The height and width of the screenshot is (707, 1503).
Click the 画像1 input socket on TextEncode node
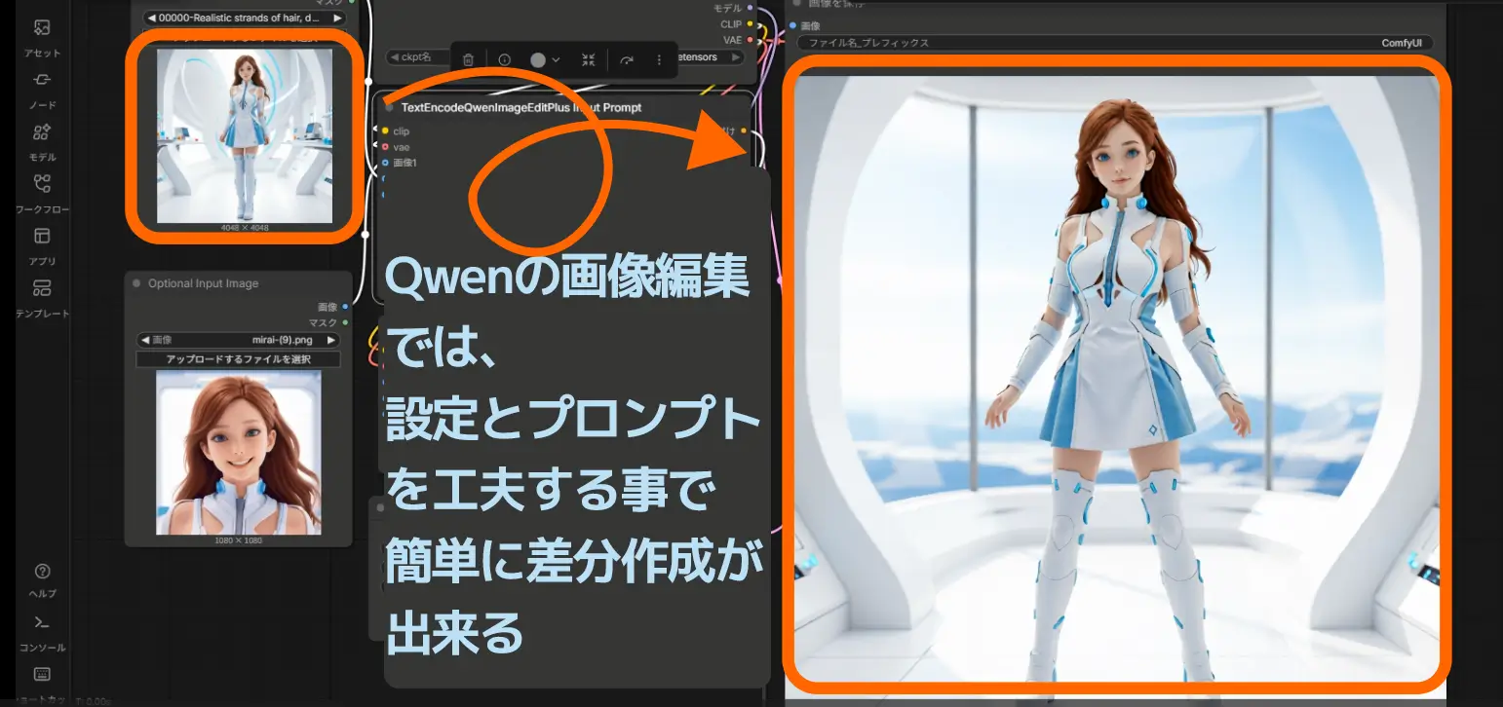(x=385, y=162)
